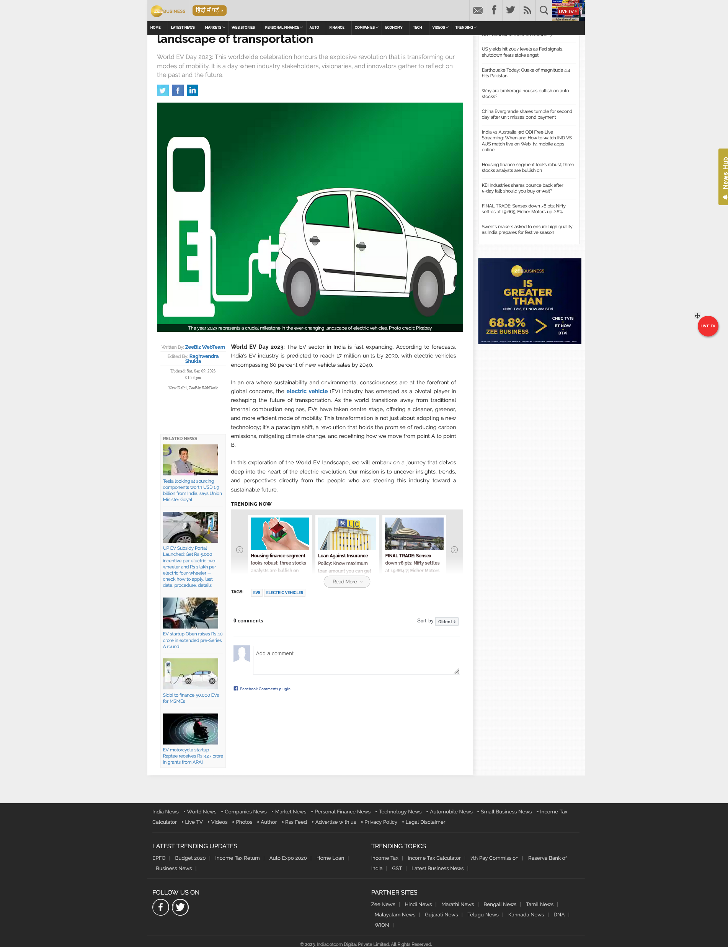
Task: Share article using blue Twitter square
Action: pyautogui.click(x=163, y=90)
